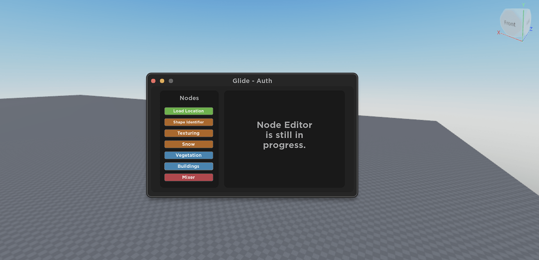Choose the Mixer node
Image resolution: width=539 pixels, height=260 pixels.
click(189, 177)
